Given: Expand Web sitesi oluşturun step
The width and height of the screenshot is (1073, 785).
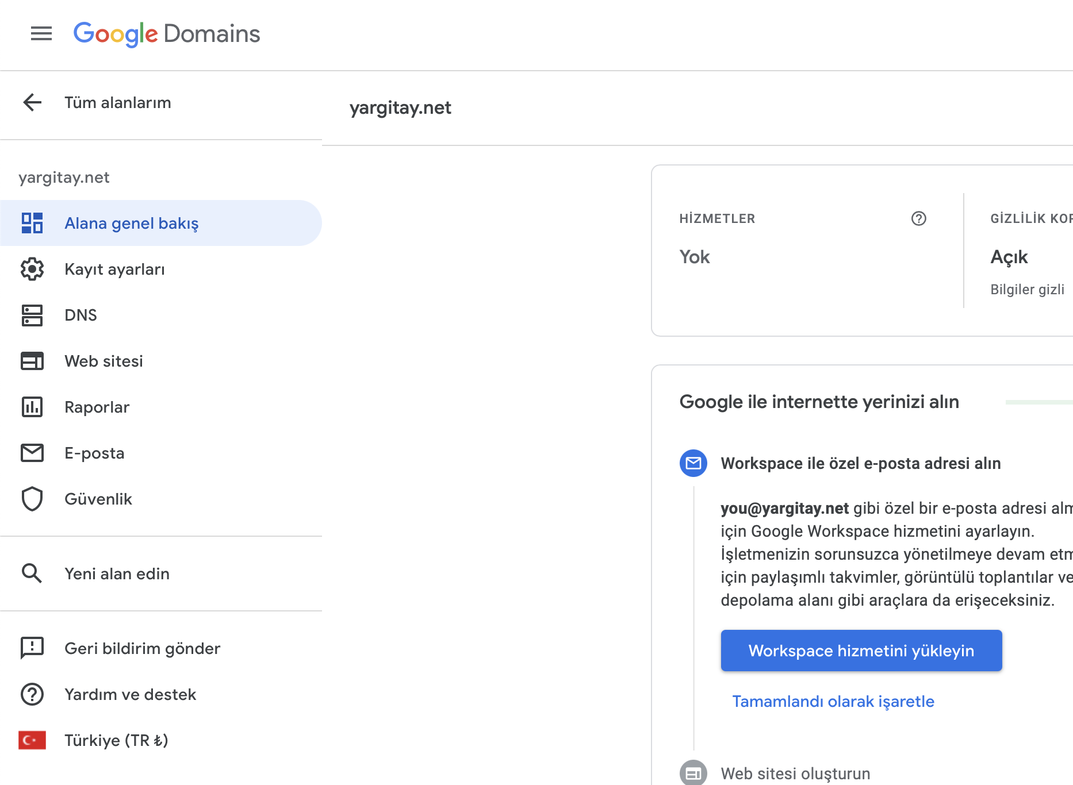Looking at the screenshot, I should (x=795, y=774).
